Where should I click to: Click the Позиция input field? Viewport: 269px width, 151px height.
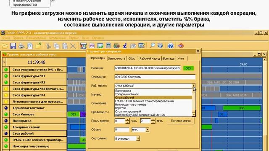148,68
